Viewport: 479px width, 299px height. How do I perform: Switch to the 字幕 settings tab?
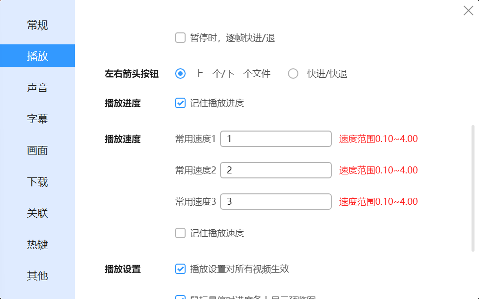[37, 119]
